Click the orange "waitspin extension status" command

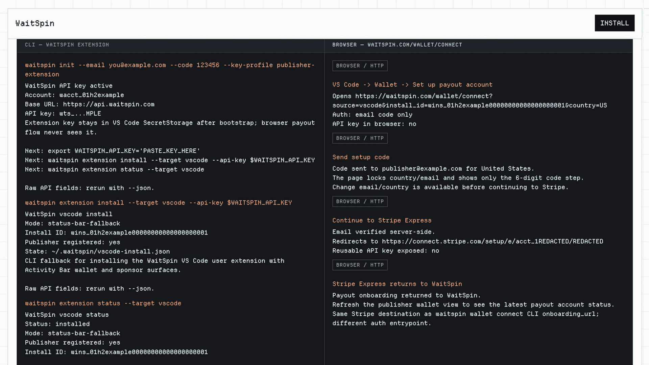pyautogui.click(x=103, y=303)
